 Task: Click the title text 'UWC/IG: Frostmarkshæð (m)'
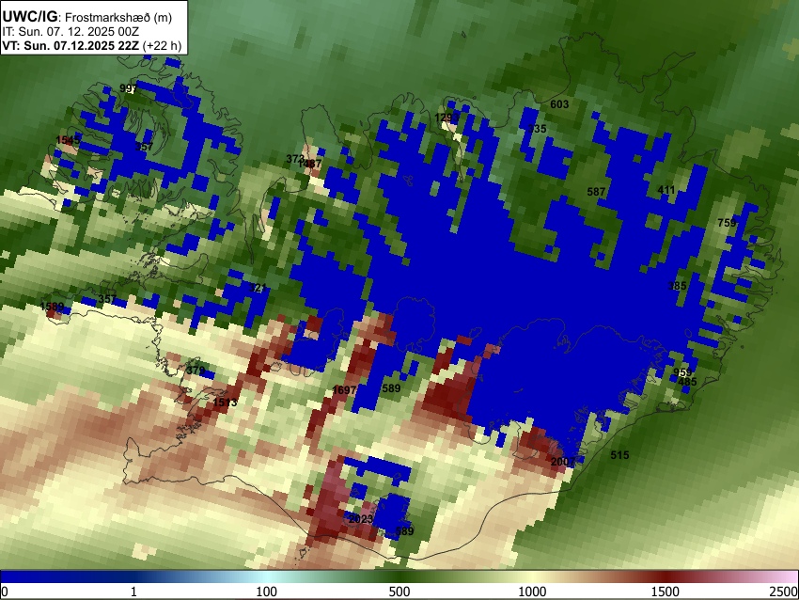87,17
